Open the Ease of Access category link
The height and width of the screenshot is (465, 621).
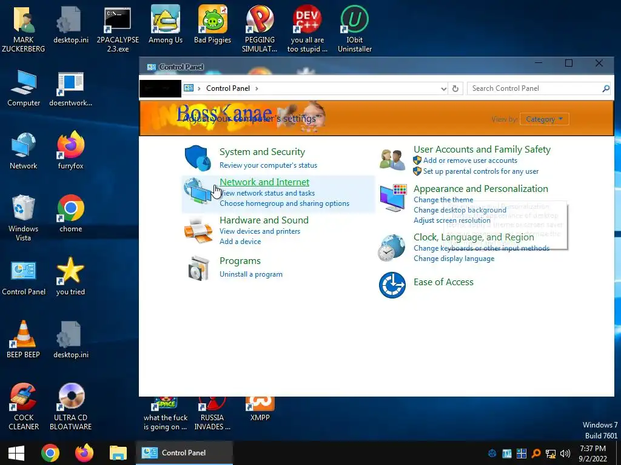tap(443, 282)
